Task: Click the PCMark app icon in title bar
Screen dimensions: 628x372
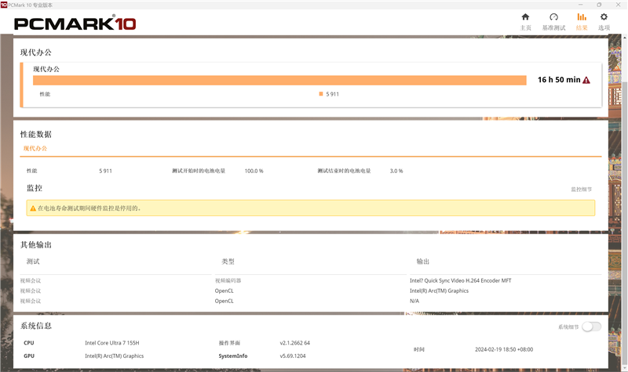Action: click(5, 5)
